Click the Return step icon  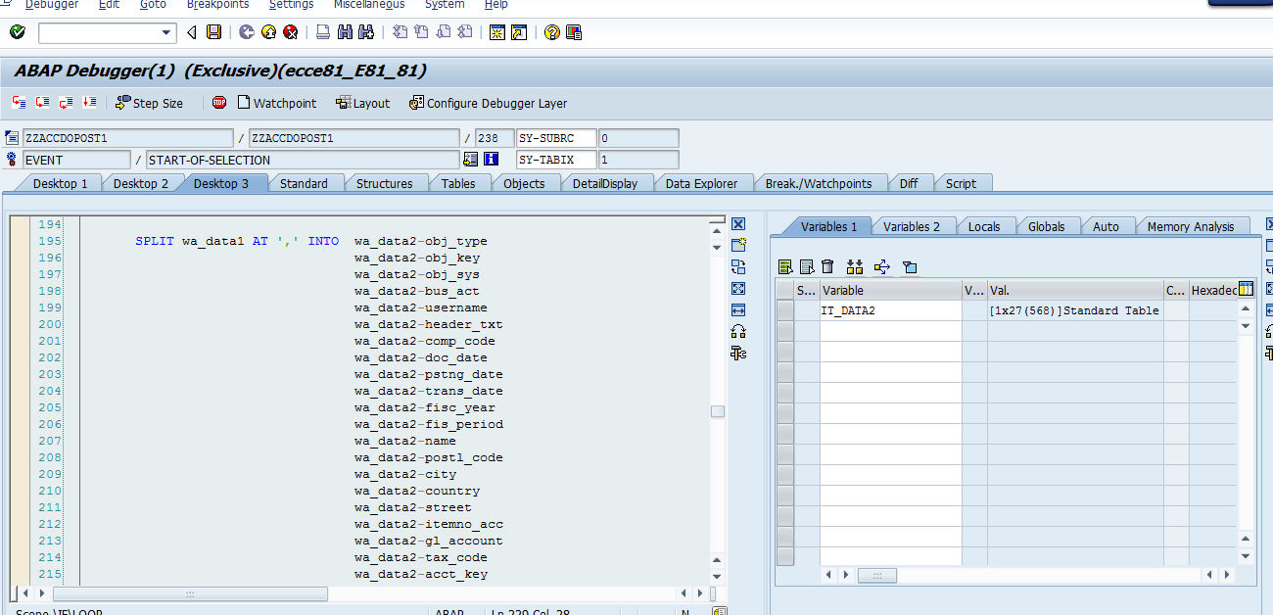pos(65,102)
